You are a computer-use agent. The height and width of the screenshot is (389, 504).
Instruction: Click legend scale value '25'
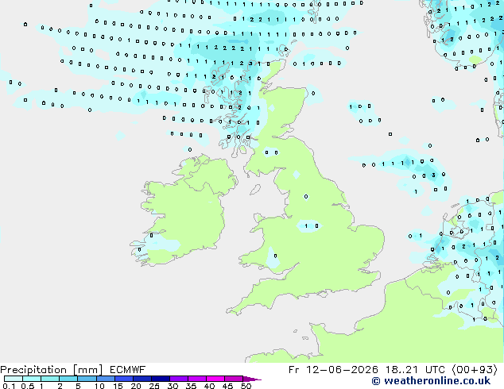[154, 386]
